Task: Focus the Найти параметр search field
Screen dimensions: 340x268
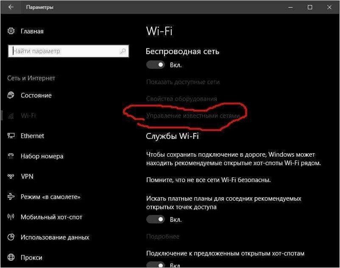Action: 68,51
